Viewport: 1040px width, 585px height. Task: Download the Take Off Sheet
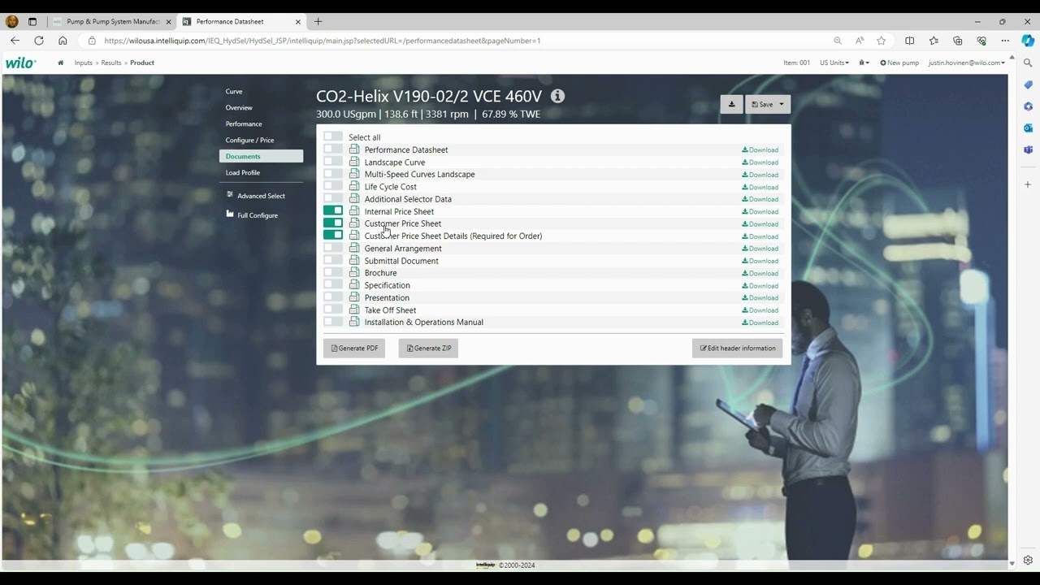tap(760, 310)
